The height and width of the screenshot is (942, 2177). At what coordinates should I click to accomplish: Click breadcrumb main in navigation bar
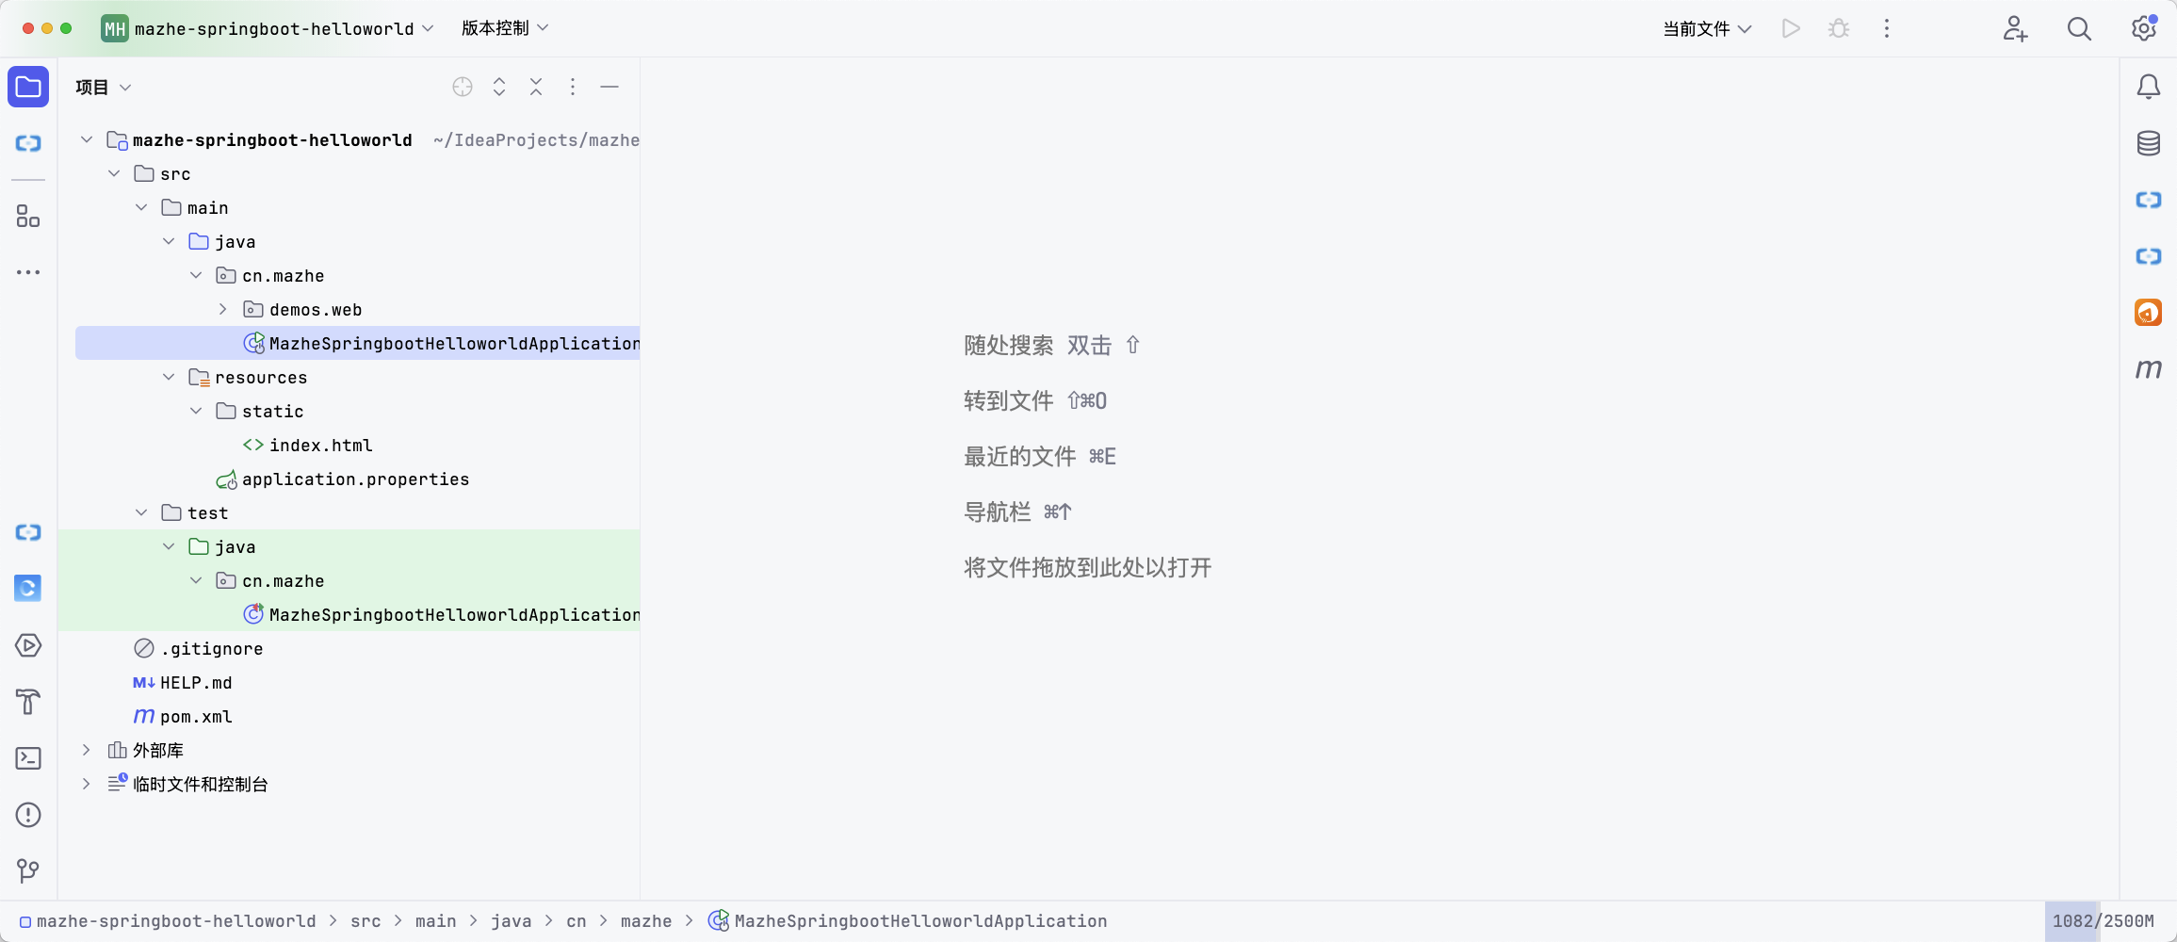click(435, 921)
